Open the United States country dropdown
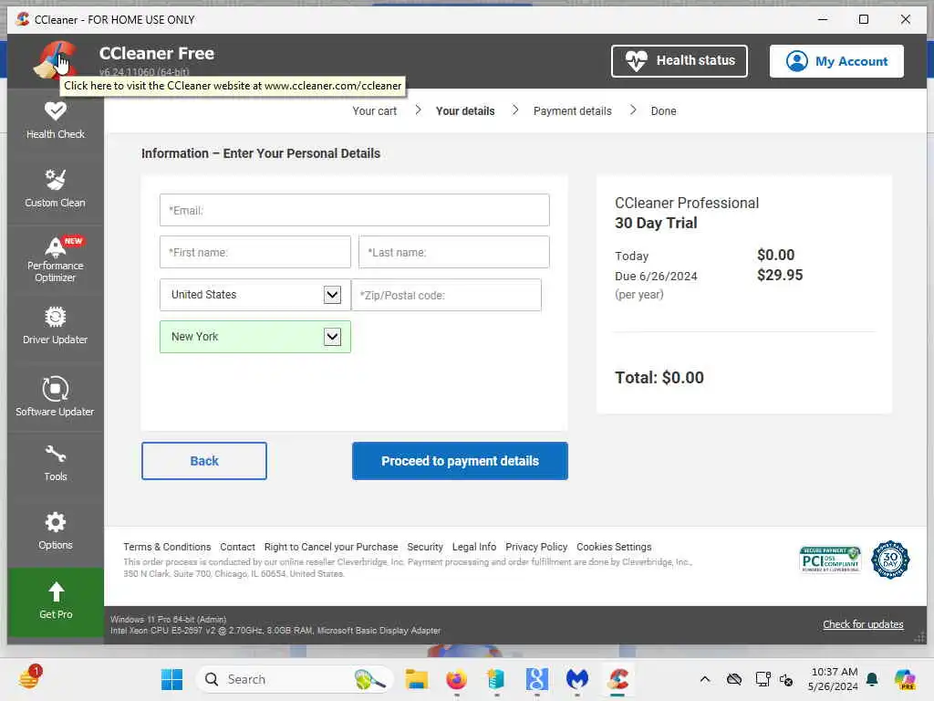Screen dimensions: 934x701 point(255,295)
